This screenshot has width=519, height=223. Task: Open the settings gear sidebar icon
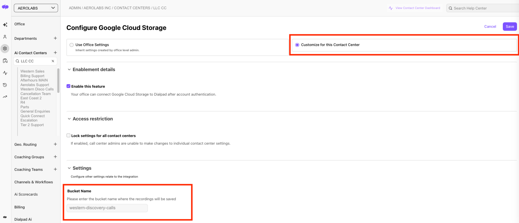[5, 49]
